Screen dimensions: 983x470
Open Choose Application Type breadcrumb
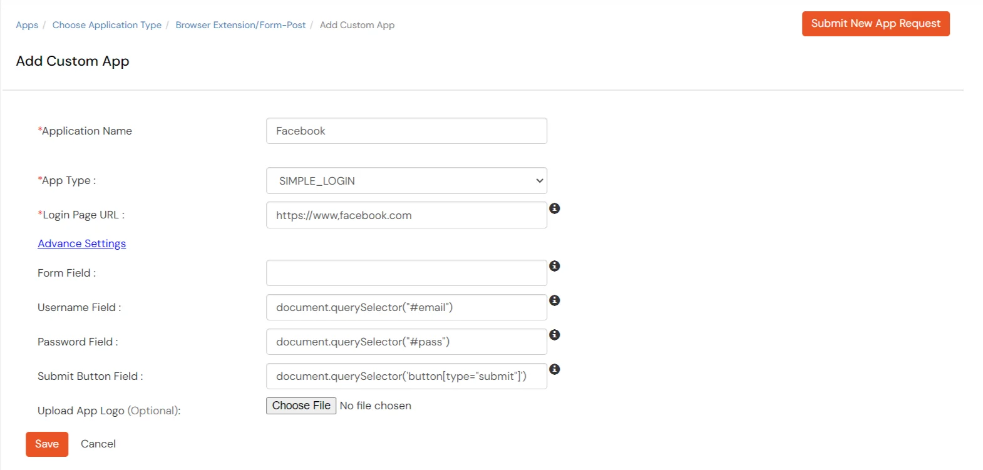pyautogui.click(x=107, y=25)
